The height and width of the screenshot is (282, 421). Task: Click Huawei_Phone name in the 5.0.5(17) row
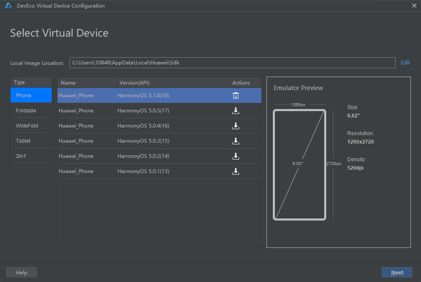pyautogui.click(x=76, y=111)
